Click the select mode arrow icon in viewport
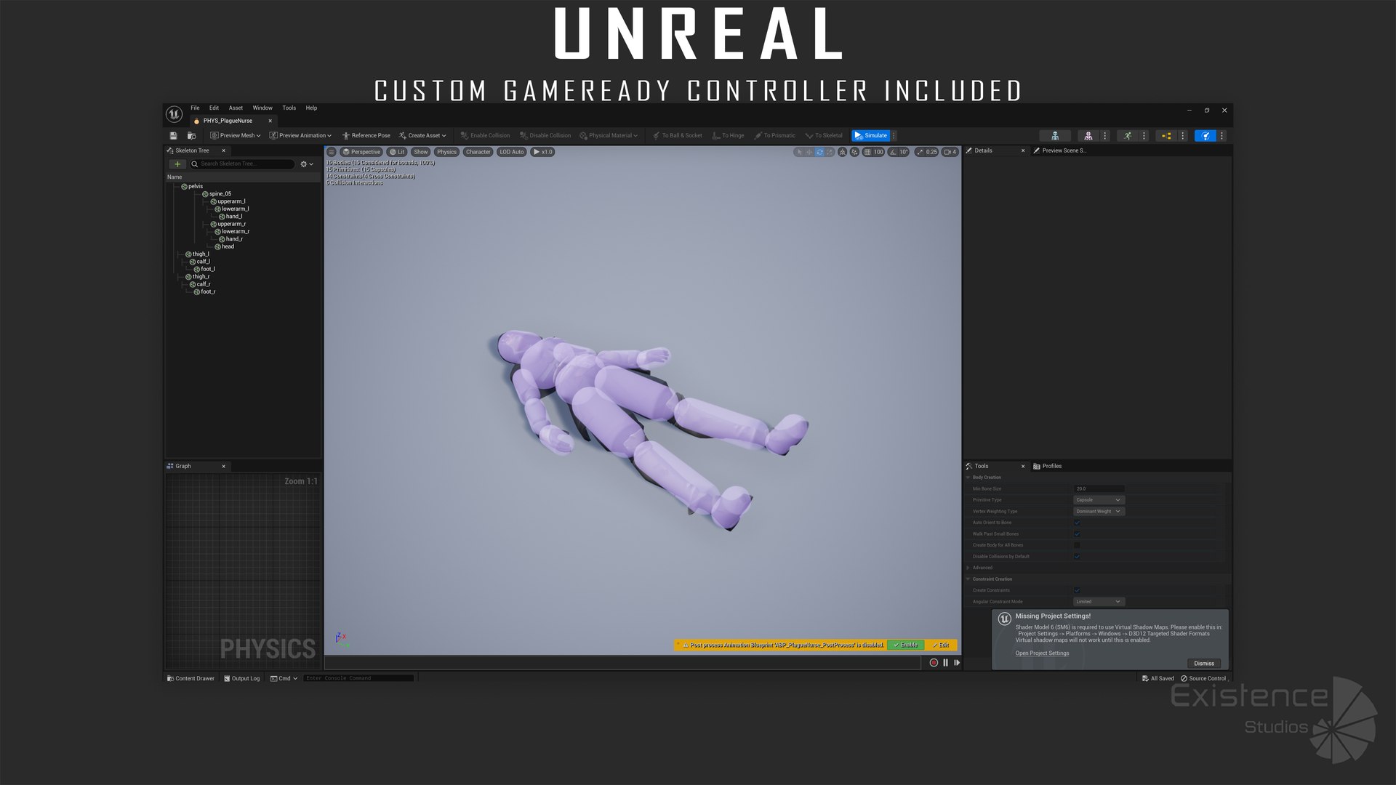The width and height of the screenshot is (1396, 785). coord(799,152)
